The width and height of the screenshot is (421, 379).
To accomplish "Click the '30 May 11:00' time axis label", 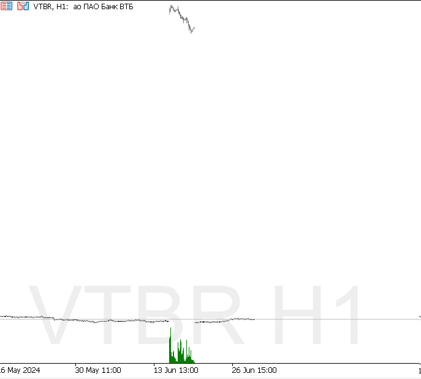I will pos(98,370).
